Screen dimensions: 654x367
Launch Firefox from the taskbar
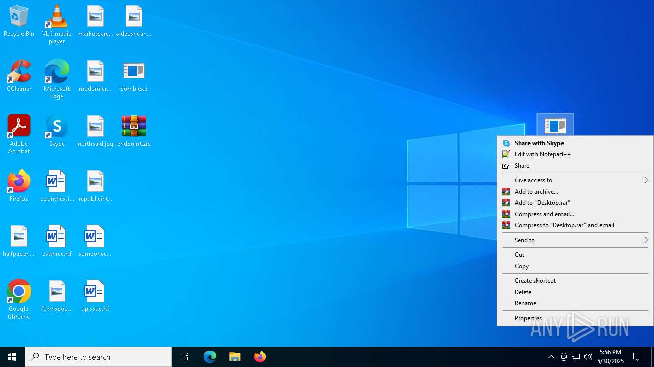[x=260, y=357]
